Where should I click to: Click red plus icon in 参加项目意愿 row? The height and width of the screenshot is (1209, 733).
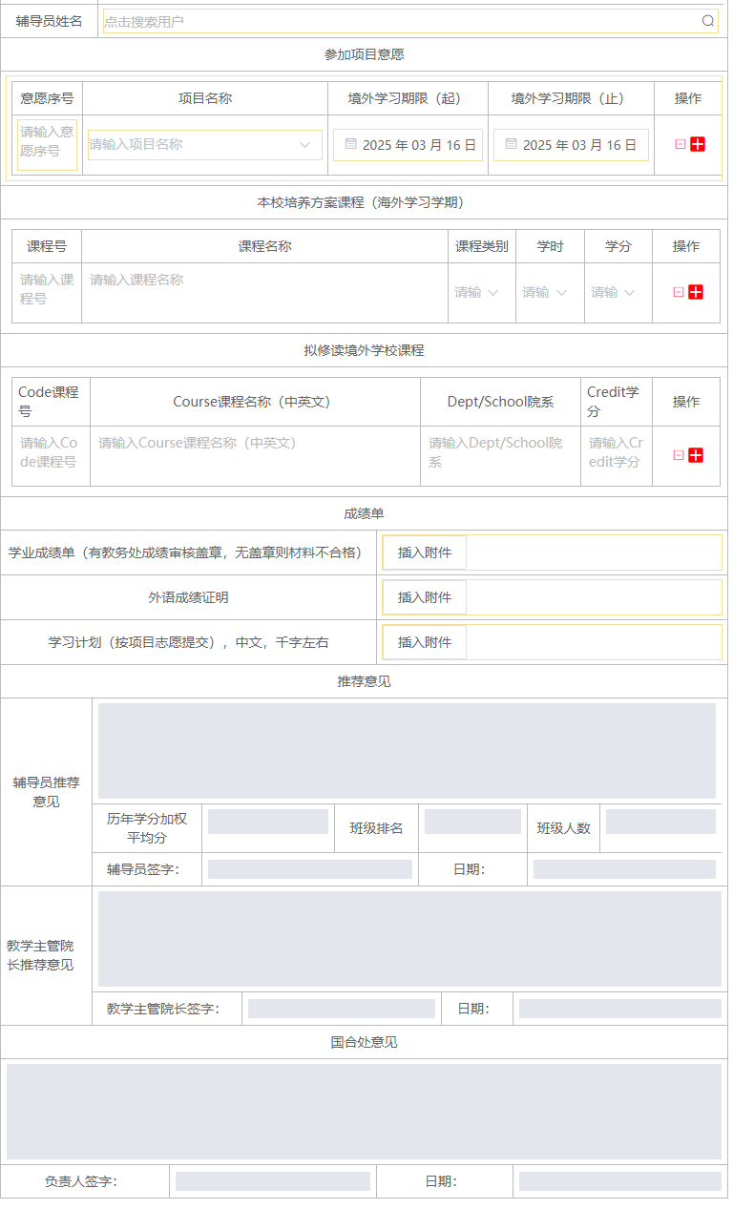[698, 144]
